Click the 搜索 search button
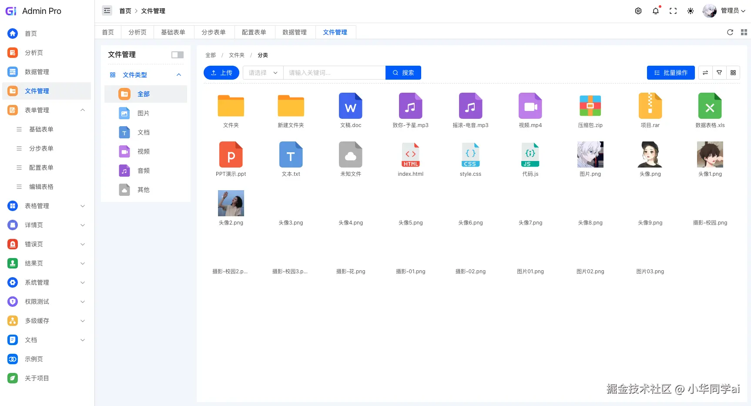751x406 pixels. click(403, 73)
